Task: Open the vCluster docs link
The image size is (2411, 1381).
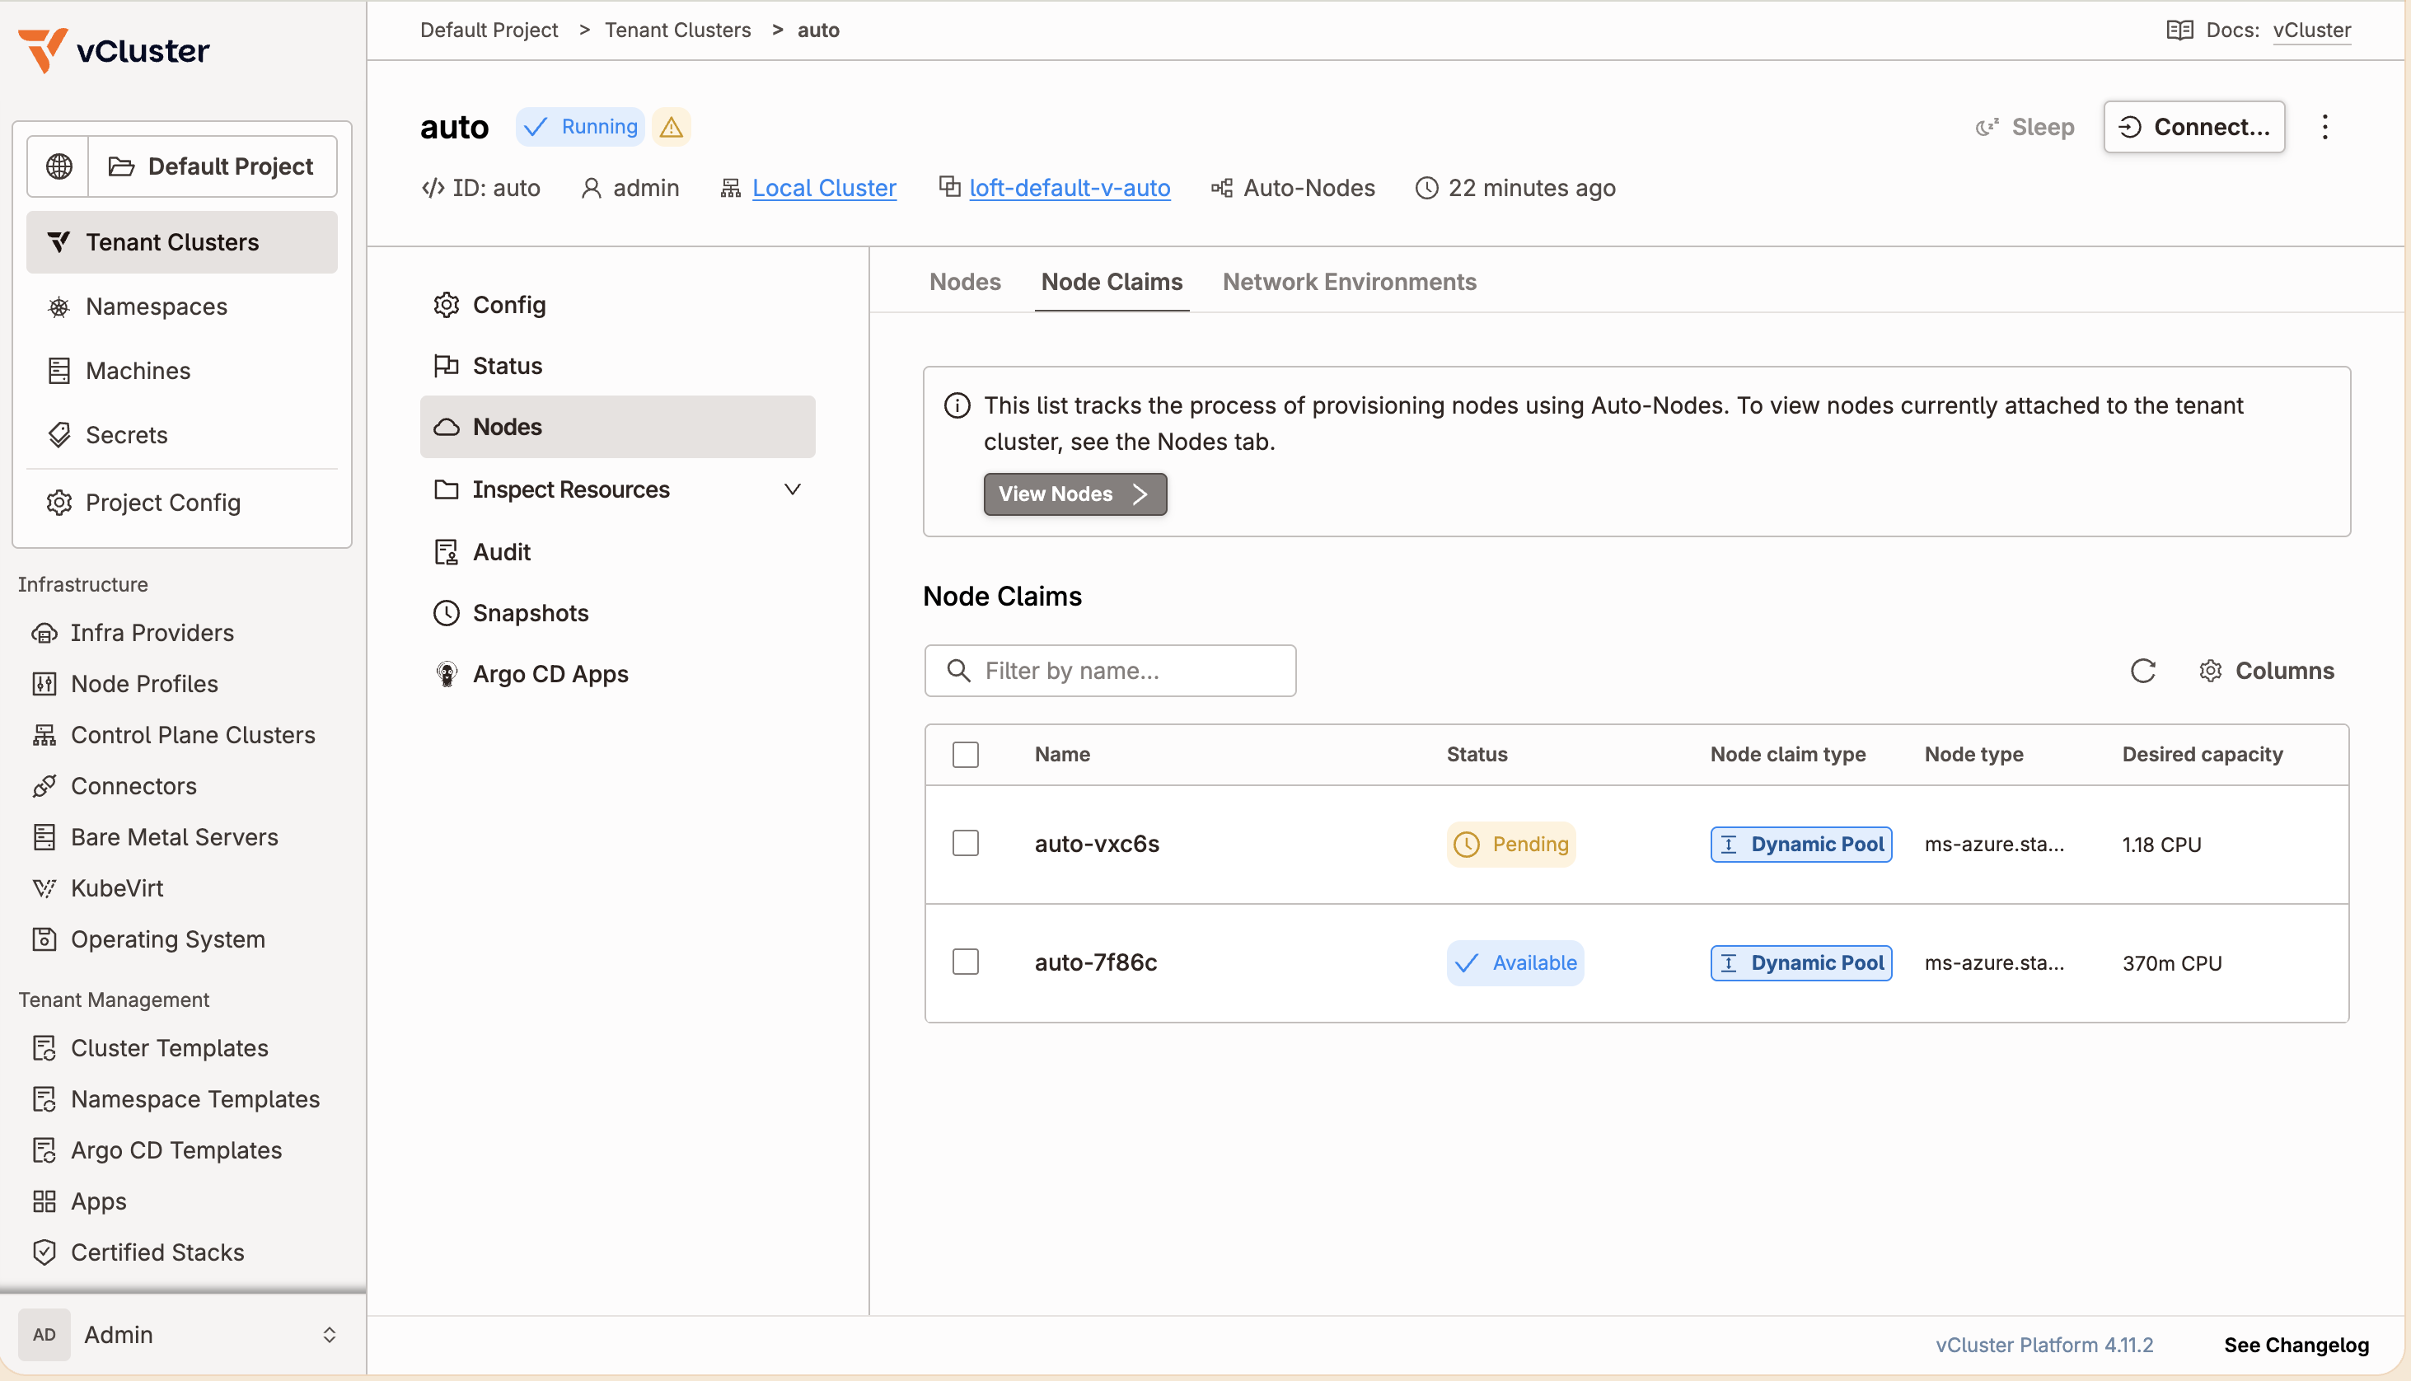Action: click(2311, 30)
